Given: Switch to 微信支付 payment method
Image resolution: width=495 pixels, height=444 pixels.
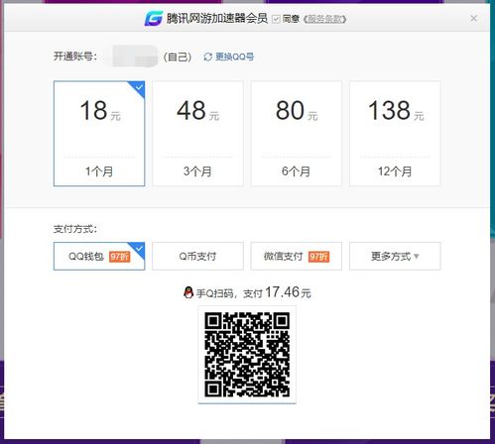Looking at the screenshot, I should [x=297, y=256].
